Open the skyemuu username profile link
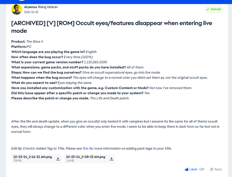232x177 pixels. pyautogui.click(x=31, y=7)
